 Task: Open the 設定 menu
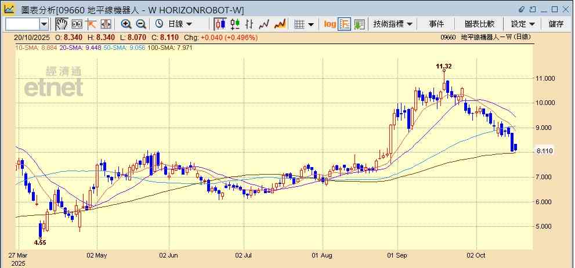click(x=522, y=24)
